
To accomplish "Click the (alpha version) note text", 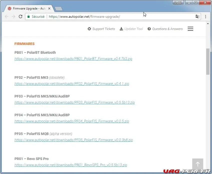I will tap(61, 134).
